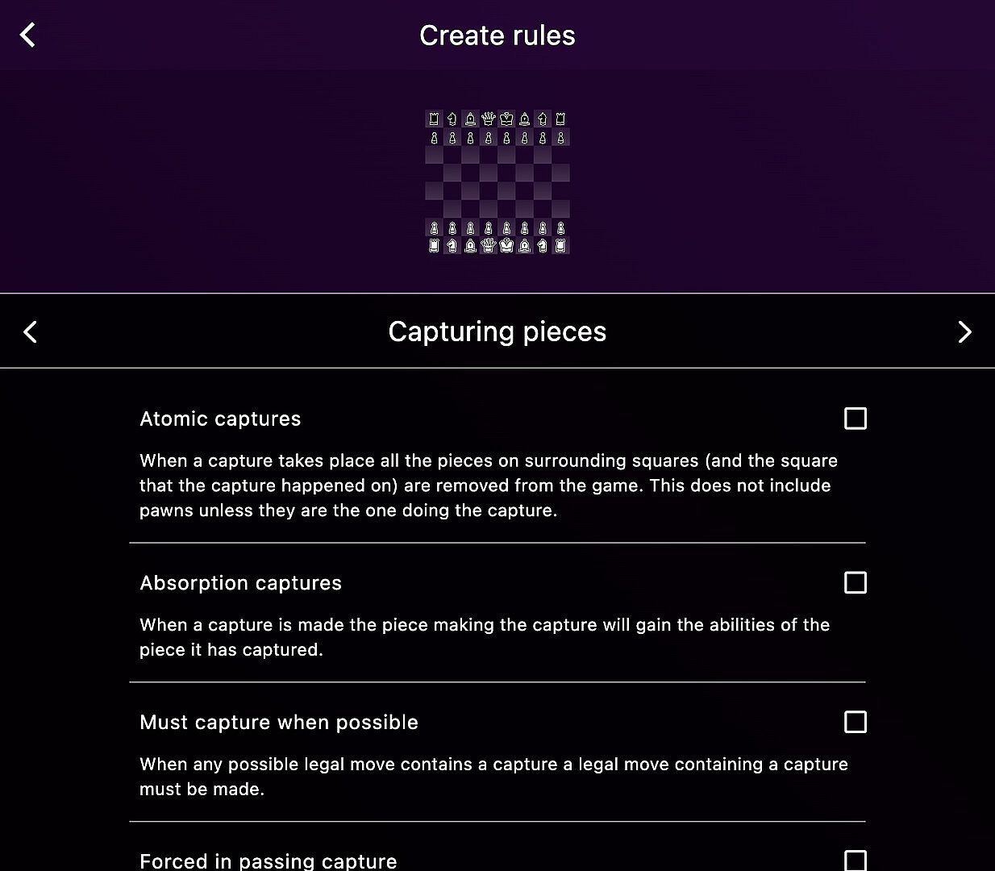The width and height of the screenshot is (995, 871).
Task: Click the black king on the board preview
Action: (x=506, y=119)
